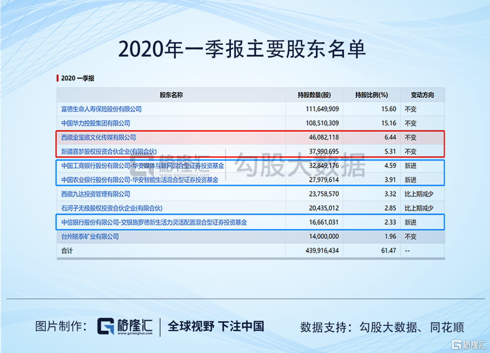Screen dimensions: 490x353
Task: Select 不变 in the 富德生命人寿 row
Action: [x=411, y=109]
